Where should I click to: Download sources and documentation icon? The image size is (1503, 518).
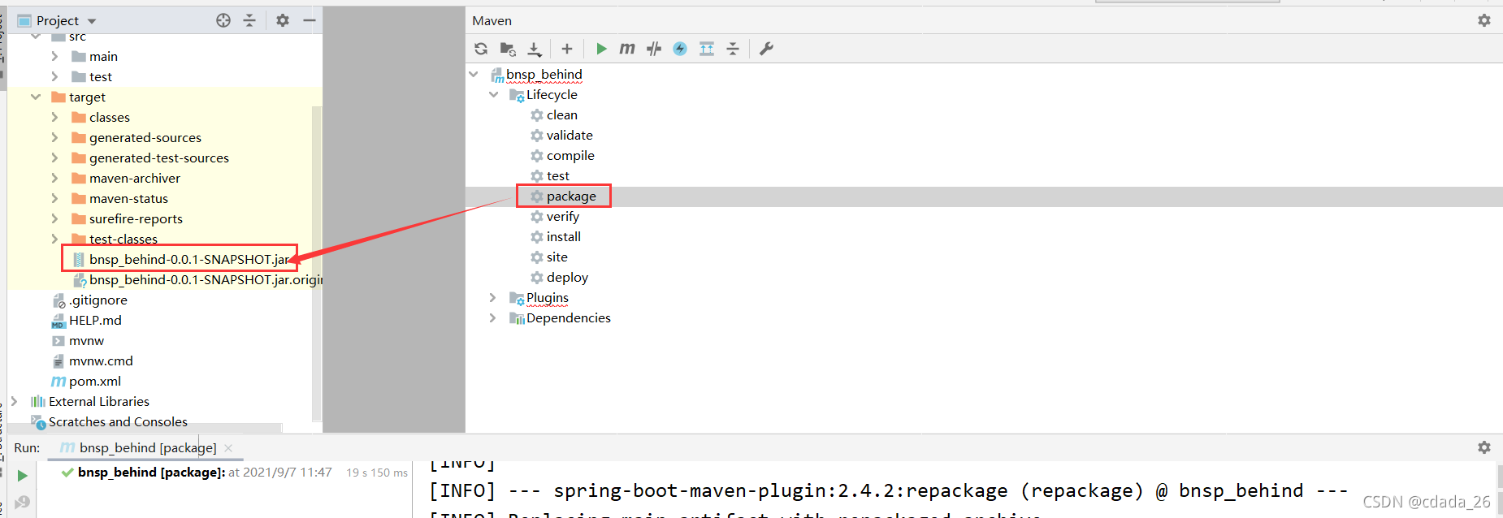[x=535, y=49]
